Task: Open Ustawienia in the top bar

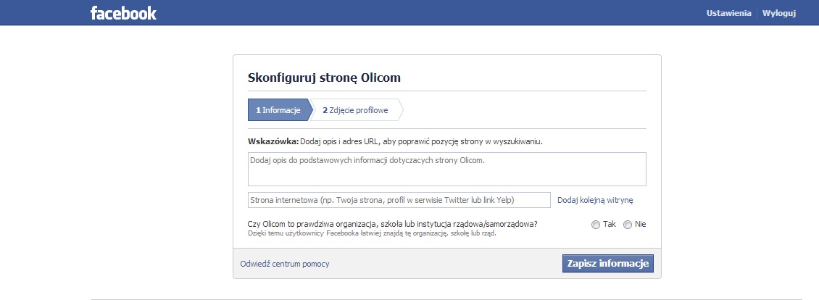Action: (728, 14)
